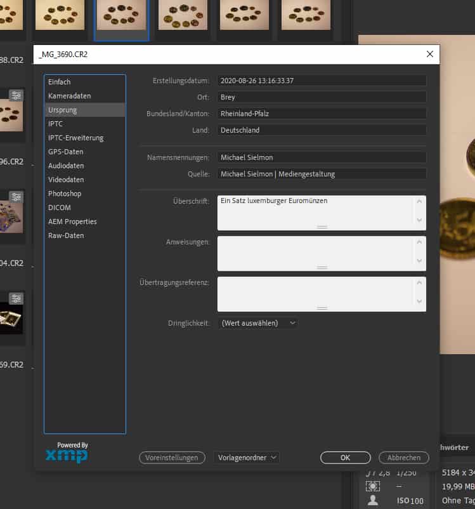Open the GPS-Daten section
The width and height of the screenshot is (475, 509).
[84, 152]
